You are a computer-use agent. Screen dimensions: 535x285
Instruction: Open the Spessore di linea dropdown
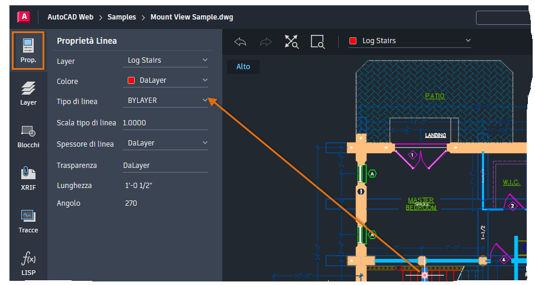[x=166, y=143]
